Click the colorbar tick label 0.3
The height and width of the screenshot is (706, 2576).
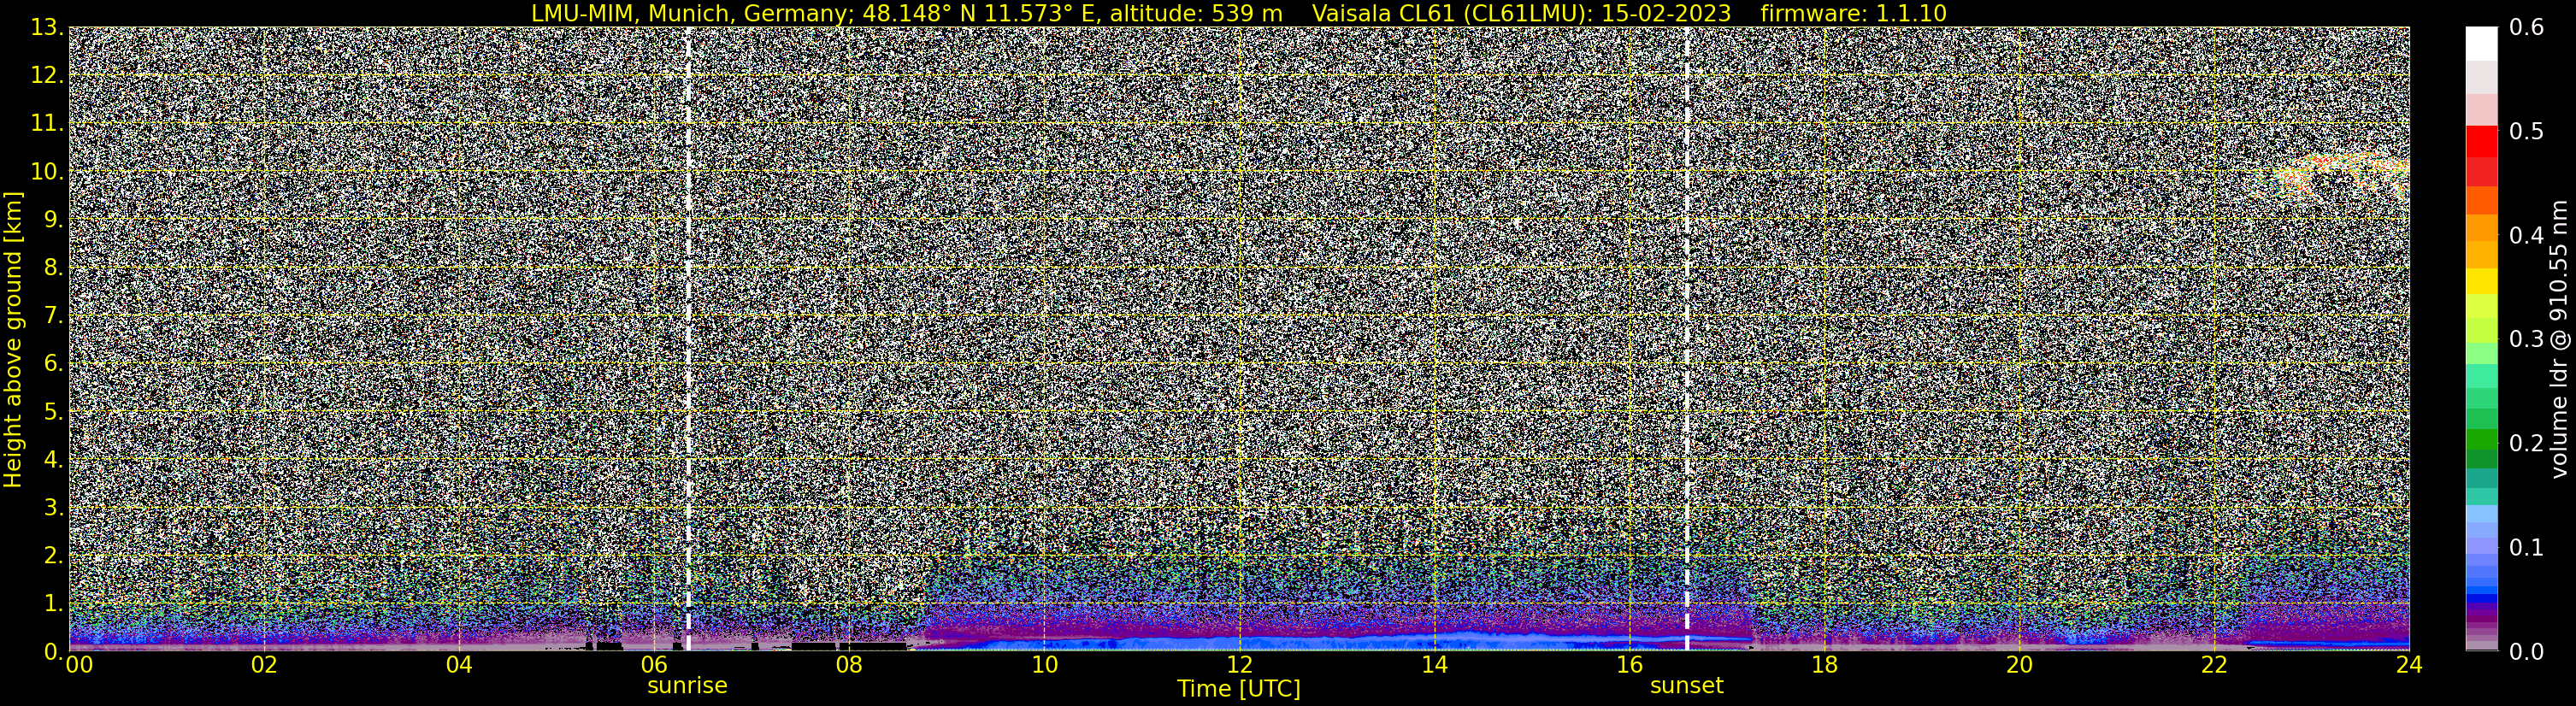click(x=2526, y=339)
